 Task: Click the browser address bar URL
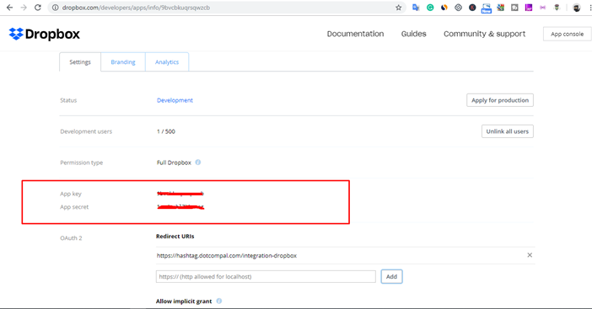136,8
